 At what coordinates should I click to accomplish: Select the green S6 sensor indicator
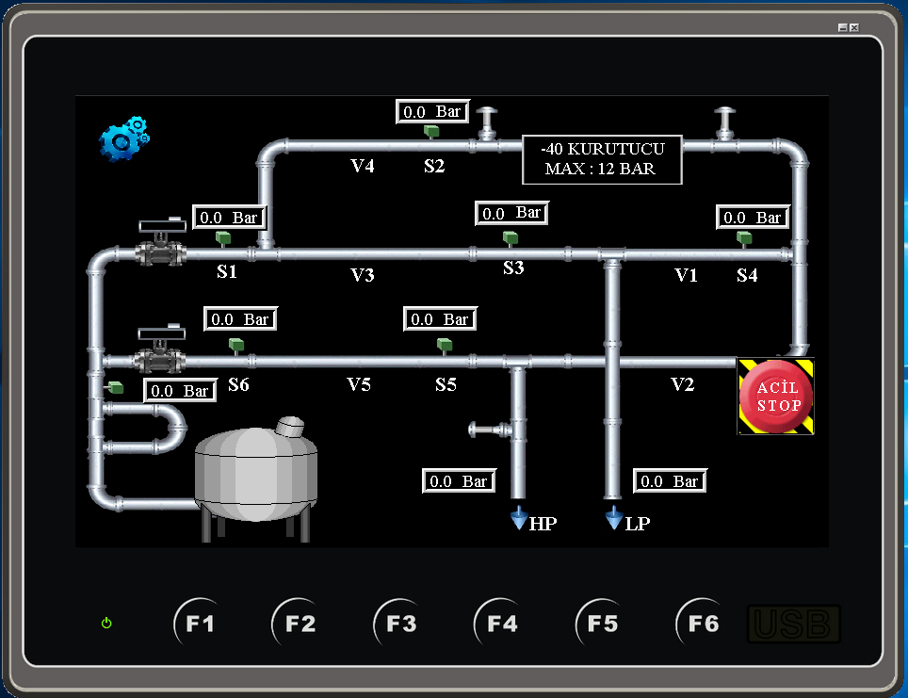[236, 345]
